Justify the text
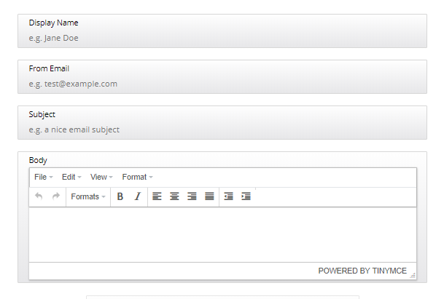Image resolution: width=444 pixels, height=299 pixels. (209, 196)
